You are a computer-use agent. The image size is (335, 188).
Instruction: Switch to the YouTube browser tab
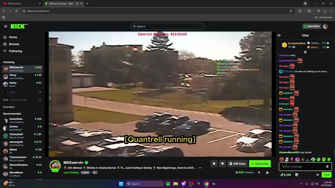coord(22,4)
